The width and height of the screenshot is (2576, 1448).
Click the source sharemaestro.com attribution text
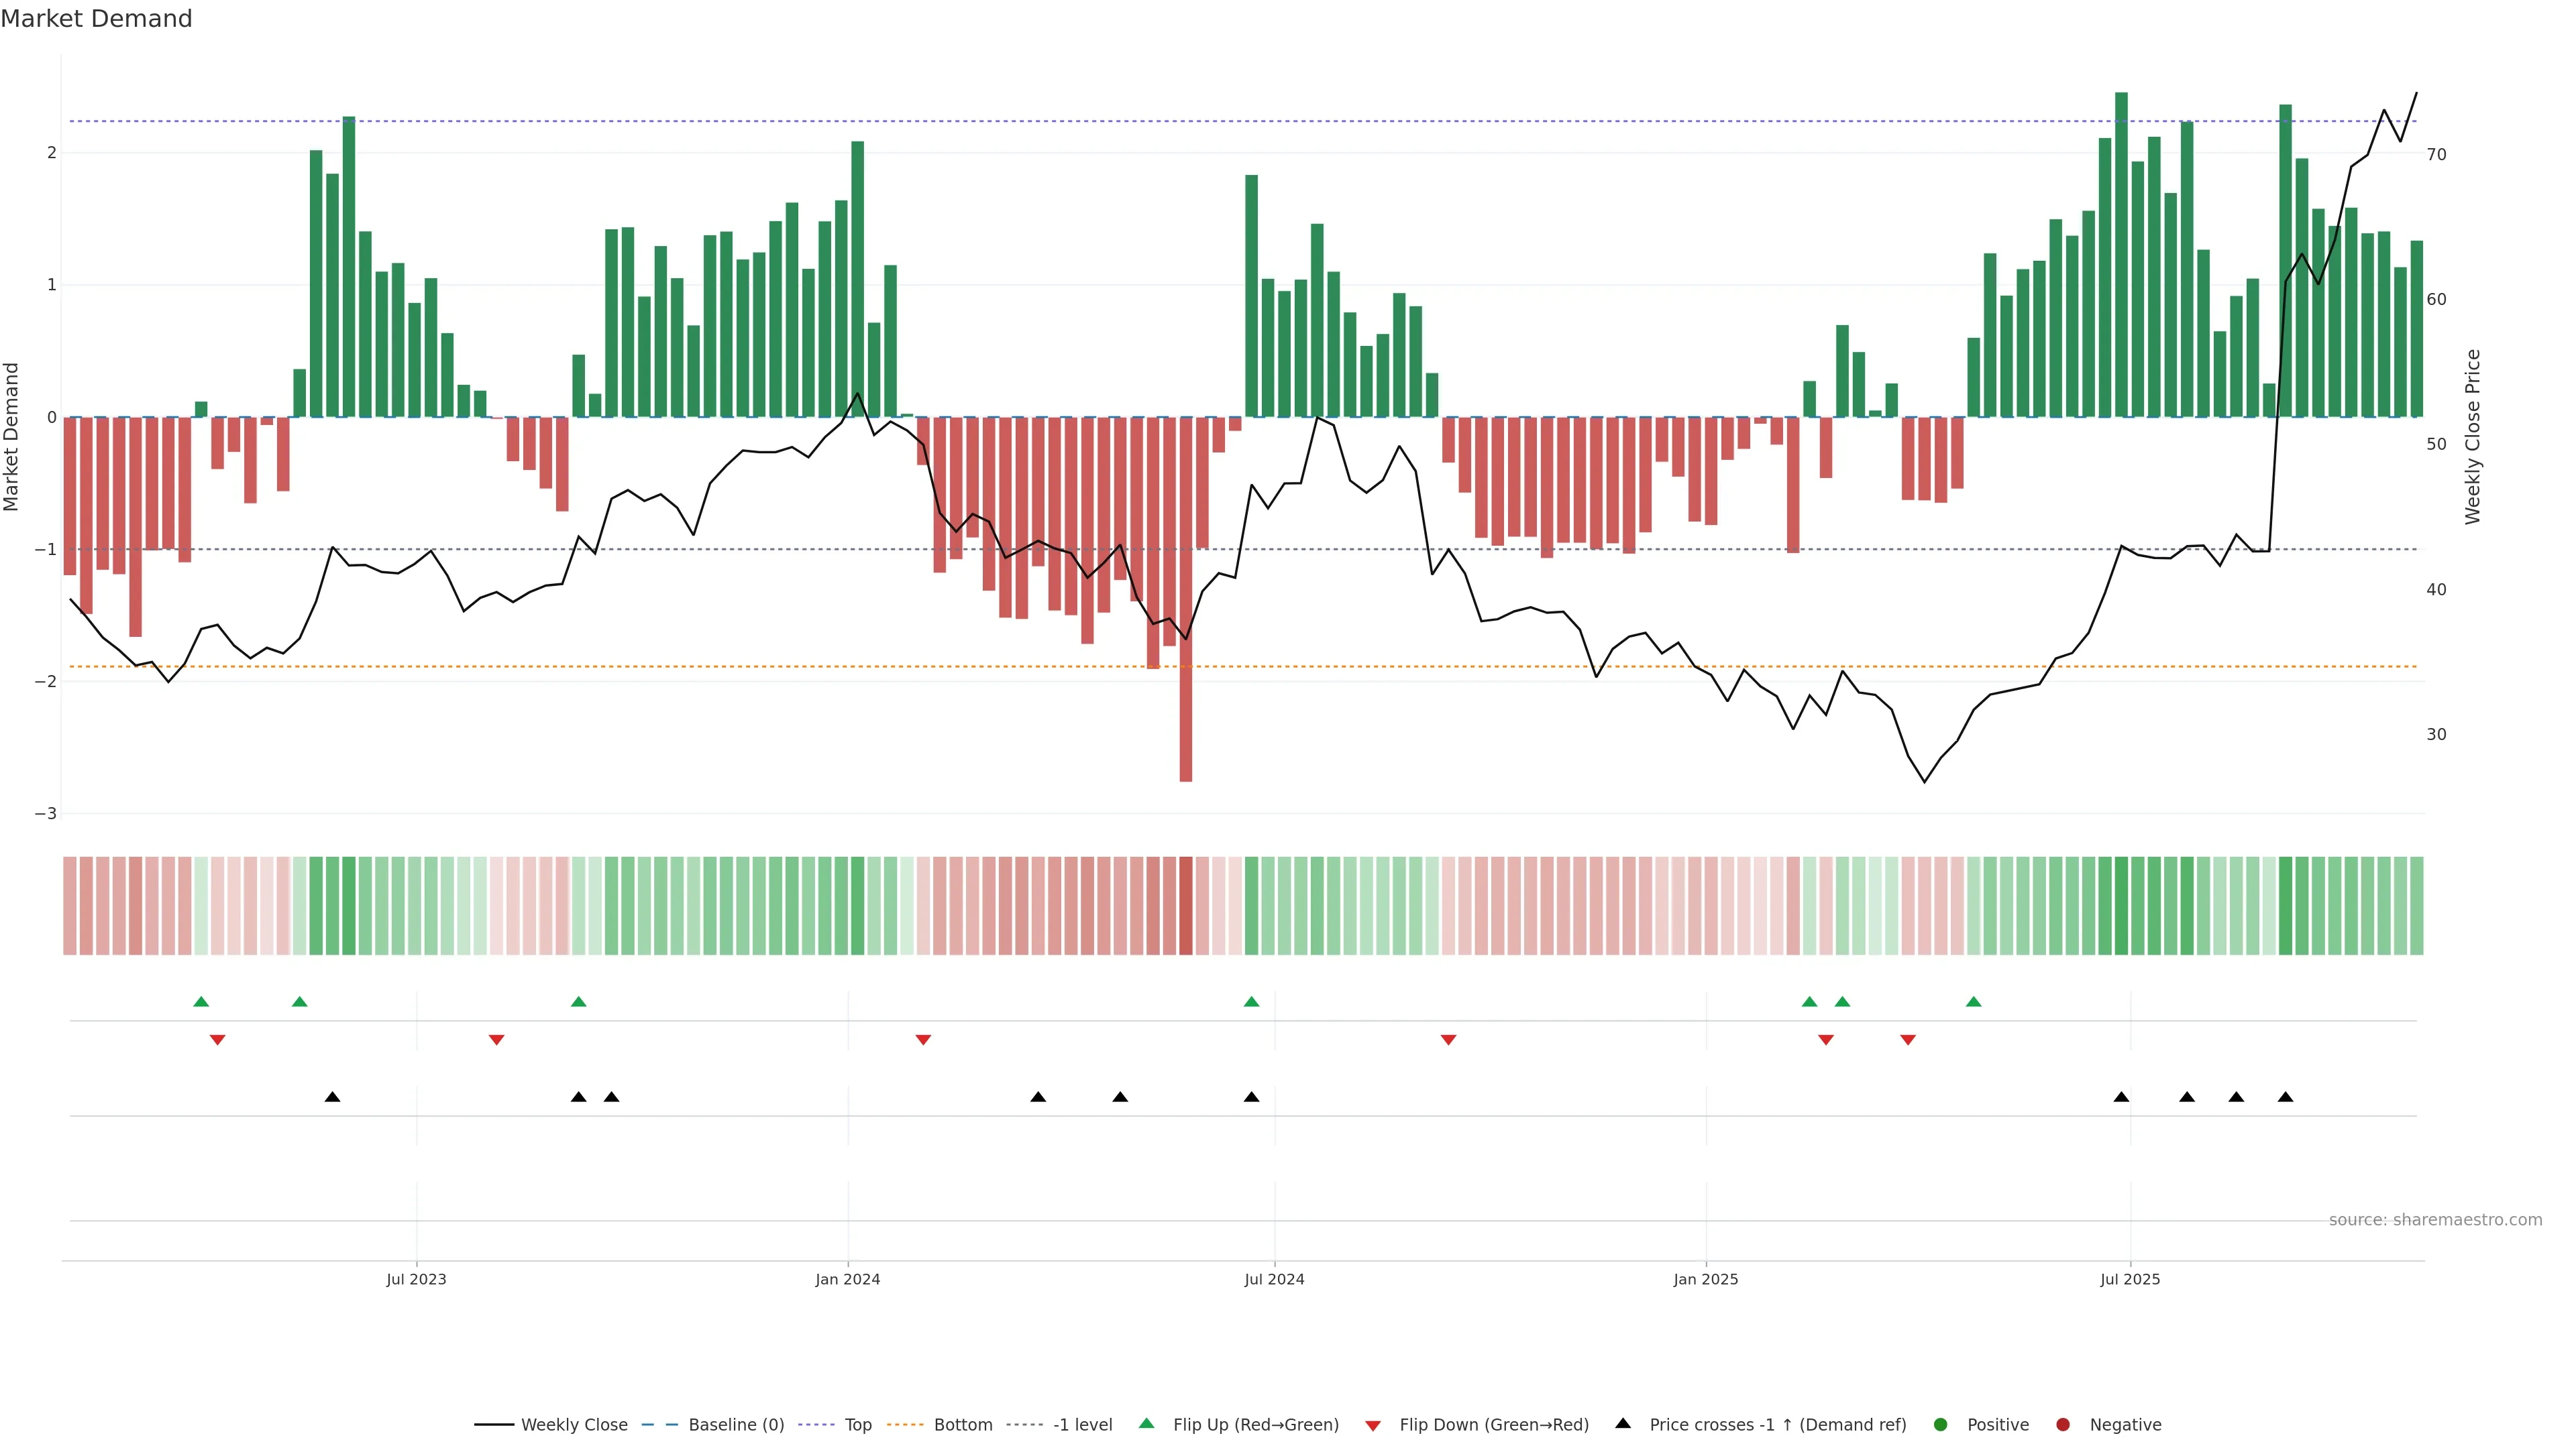[2435, 1219]
